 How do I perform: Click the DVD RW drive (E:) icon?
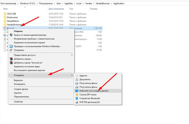(77, 102)
